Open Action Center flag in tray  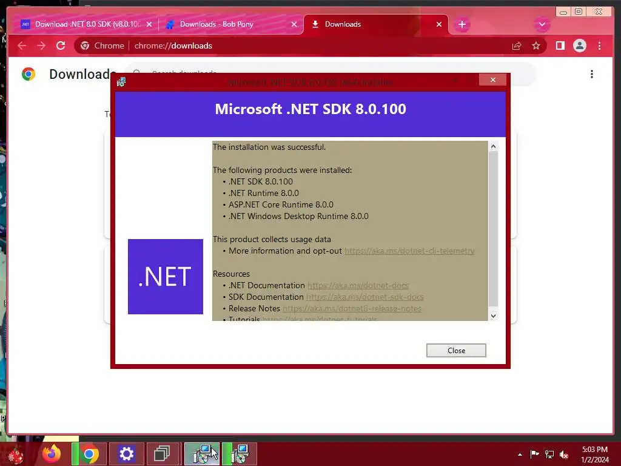534,454
